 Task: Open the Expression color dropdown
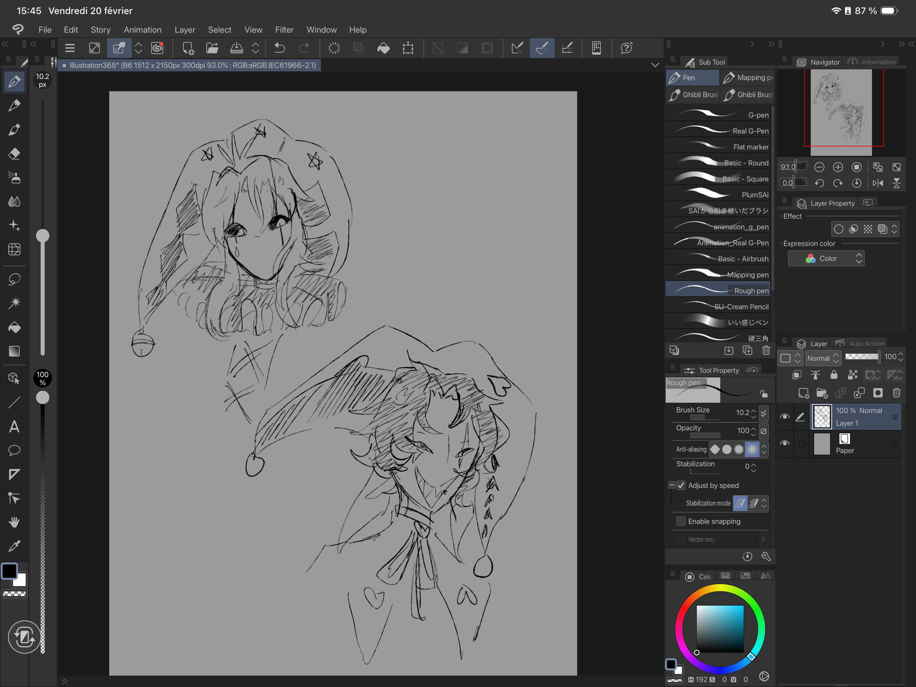click(826, 259)
